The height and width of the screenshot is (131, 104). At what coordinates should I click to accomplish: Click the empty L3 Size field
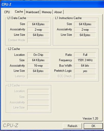38,97
